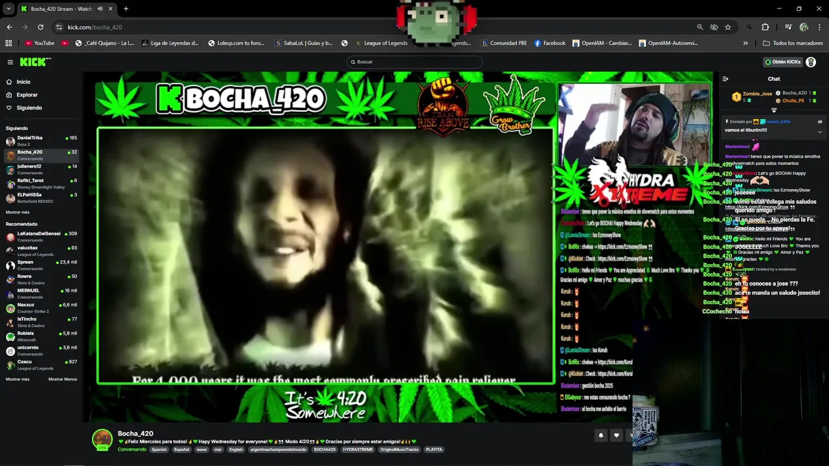Select the argentinachampeondelmundo tag
The height and width of the screenshot is (466, 829).
[279, 449]
